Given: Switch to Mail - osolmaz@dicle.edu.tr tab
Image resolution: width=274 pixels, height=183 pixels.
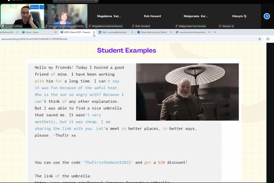Looking at the screenshot, I should click(116, 32).
